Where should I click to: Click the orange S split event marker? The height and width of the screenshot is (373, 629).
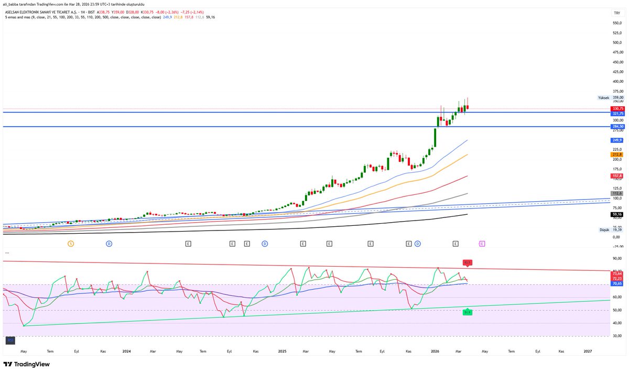71,244
